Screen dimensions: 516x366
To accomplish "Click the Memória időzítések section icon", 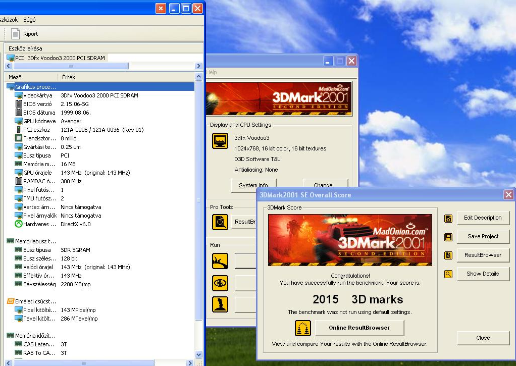I will [x=11, y=335].
